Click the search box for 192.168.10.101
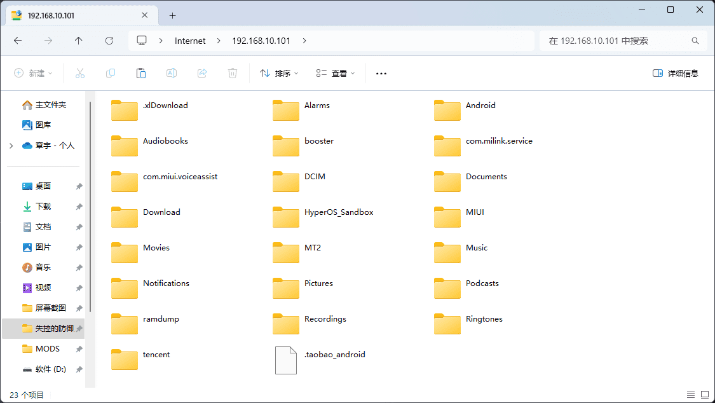 coord(616,41)
